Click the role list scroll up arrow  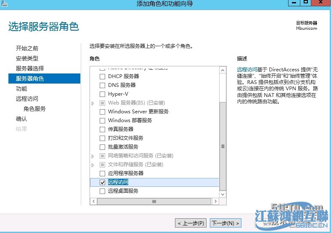[223, 70]
